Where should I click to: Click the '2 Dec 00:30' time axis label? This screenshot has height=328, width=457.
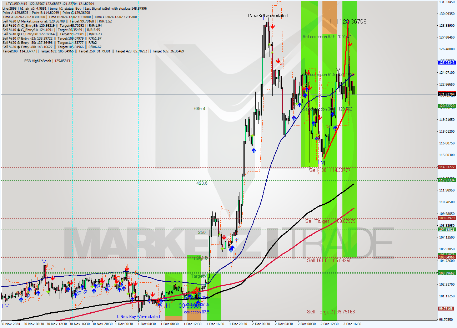[261, 324]
